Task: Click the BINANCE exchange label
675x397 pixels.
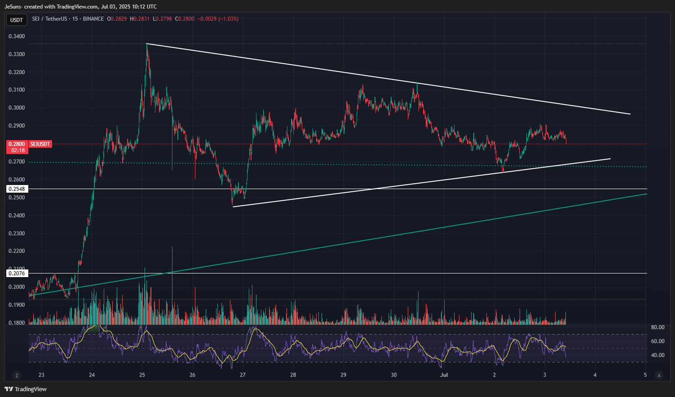Action: 93,19
